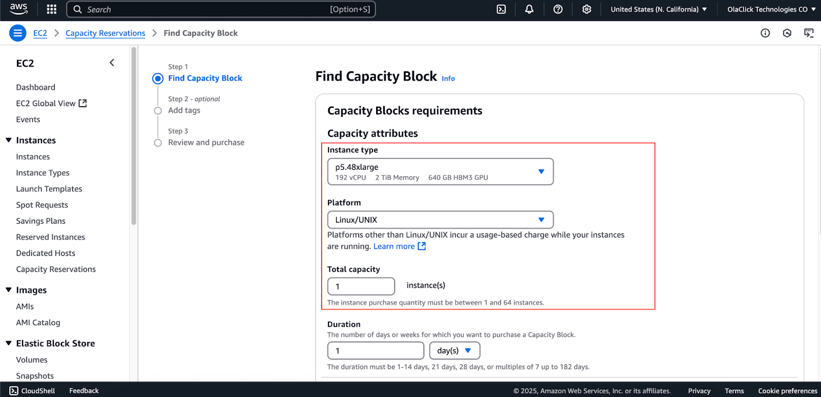The height and width of the screenshot is (397, 821).
Task: Open Cookie preferences
Action: (x=788, y=391)
